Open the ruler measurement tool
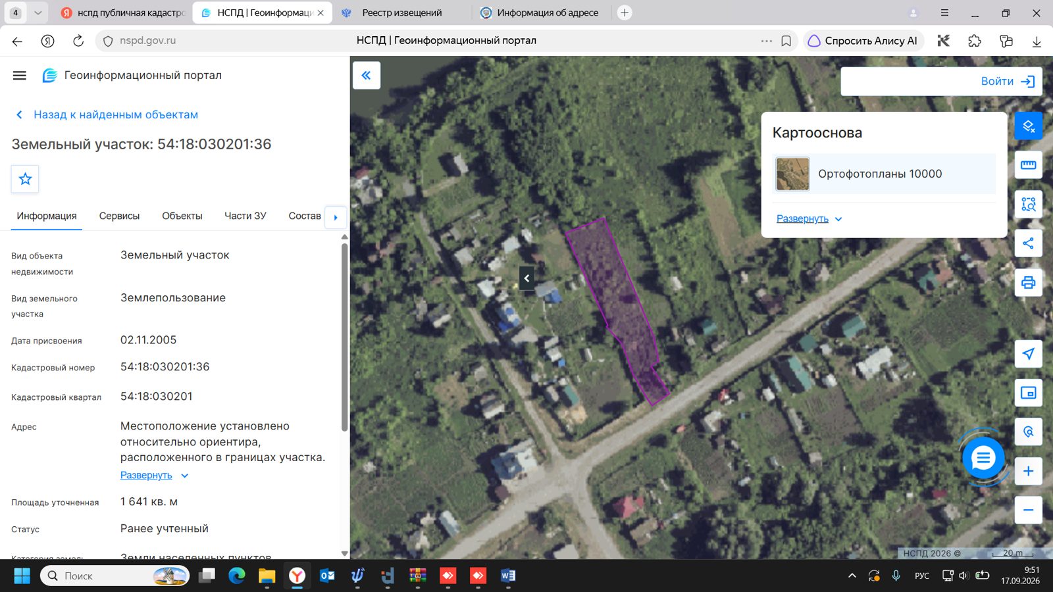This screenshot has height=592, width=1053. (x=1028, y=165)
